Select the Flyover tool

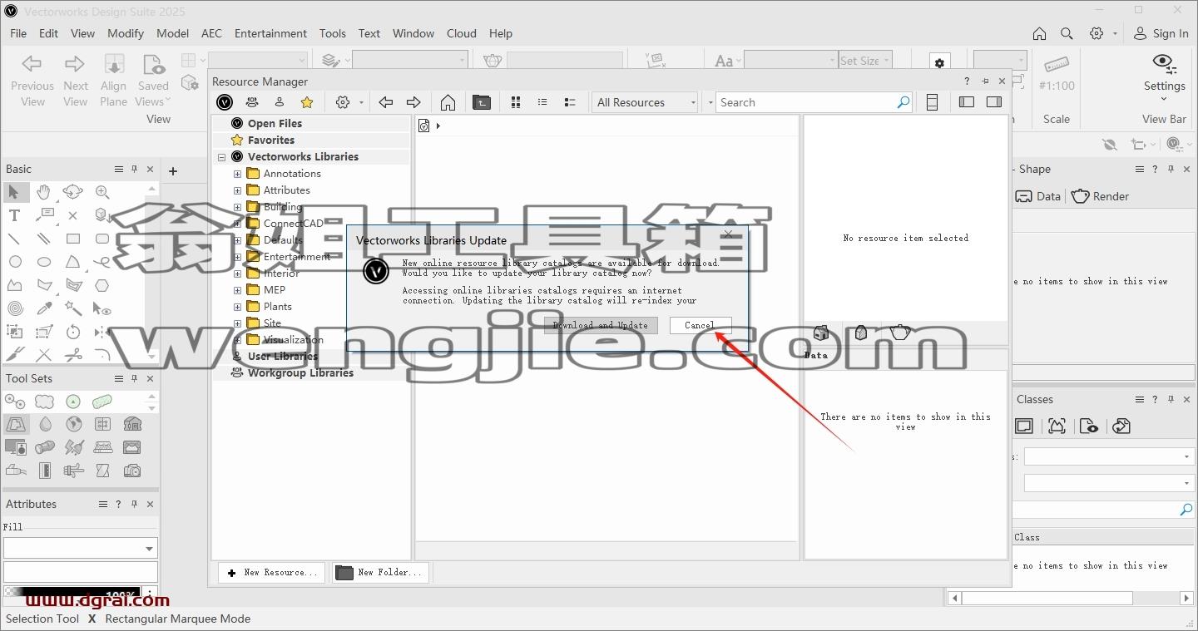click(x=72, y=192)
